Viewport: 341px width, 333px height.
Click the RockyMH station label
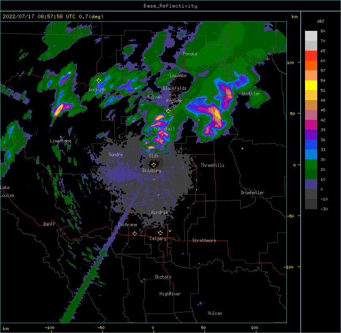click(x=97, y=90)
